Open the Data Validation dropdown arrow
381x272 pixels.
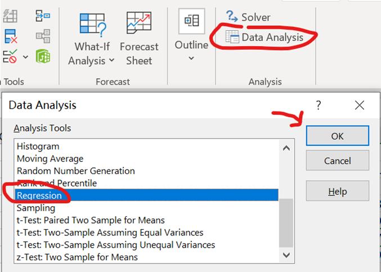pos(26,57)
